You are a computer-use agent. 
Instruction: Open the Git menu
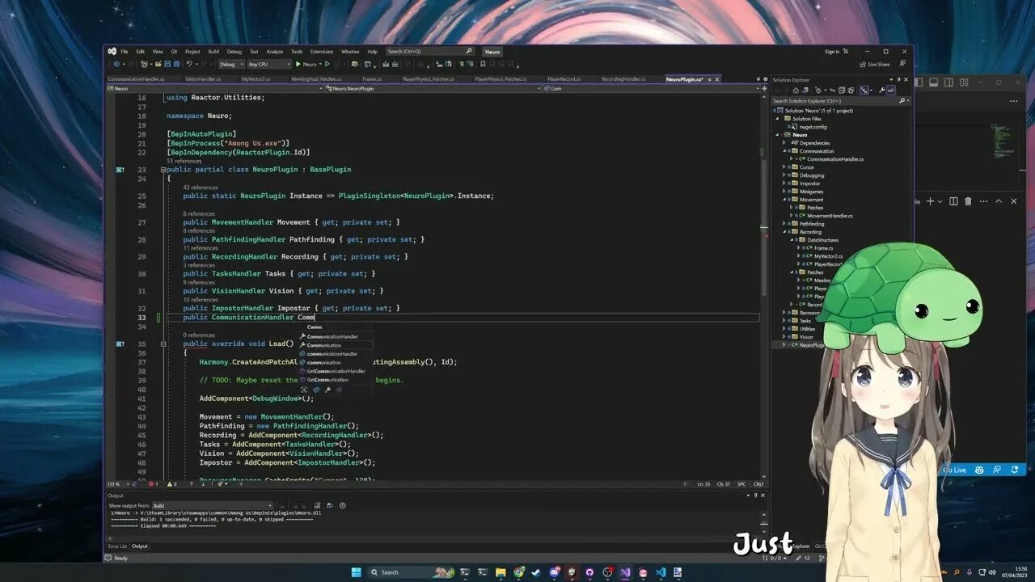[174, 52]
